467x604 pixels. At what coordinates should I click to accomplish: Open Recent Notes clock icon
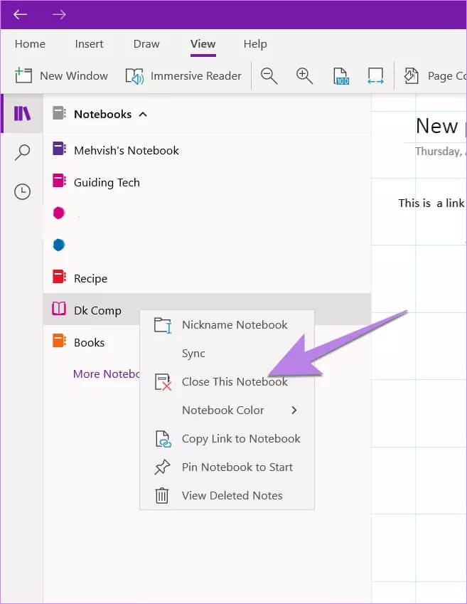click(23, 191)
